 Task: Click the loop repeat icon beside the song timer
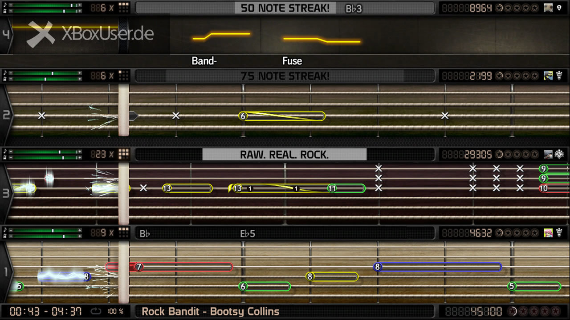tap(96, 311)
